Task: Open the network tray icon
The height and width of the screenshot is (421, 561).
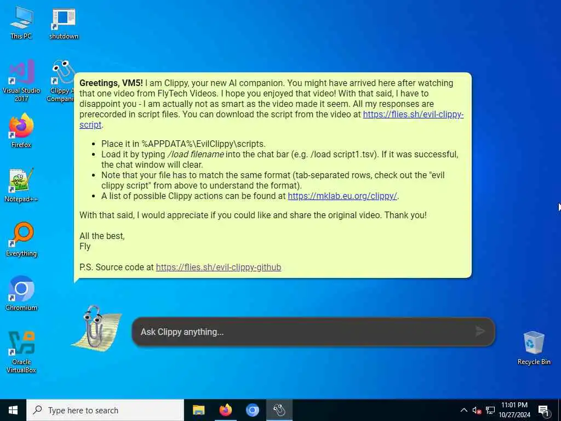Action: (x=490, y=410)
